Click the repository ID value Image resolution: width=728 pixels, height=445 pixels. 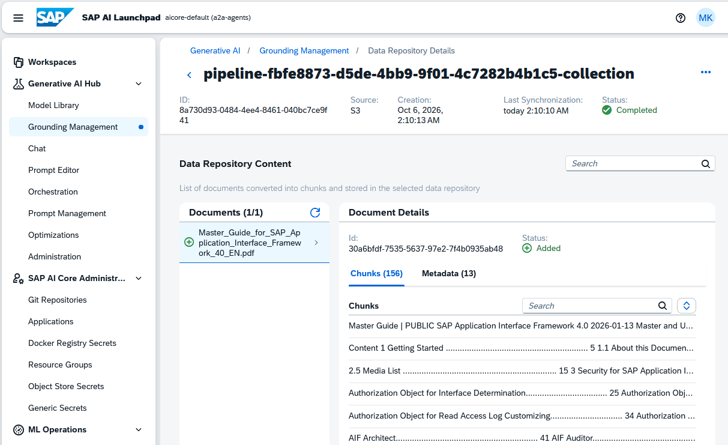[253, 115]
